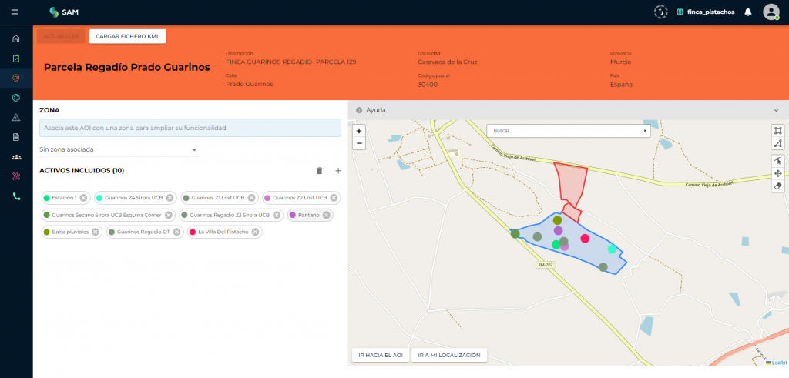Open the alerts warning triangle in sidebar

(16, 118)
